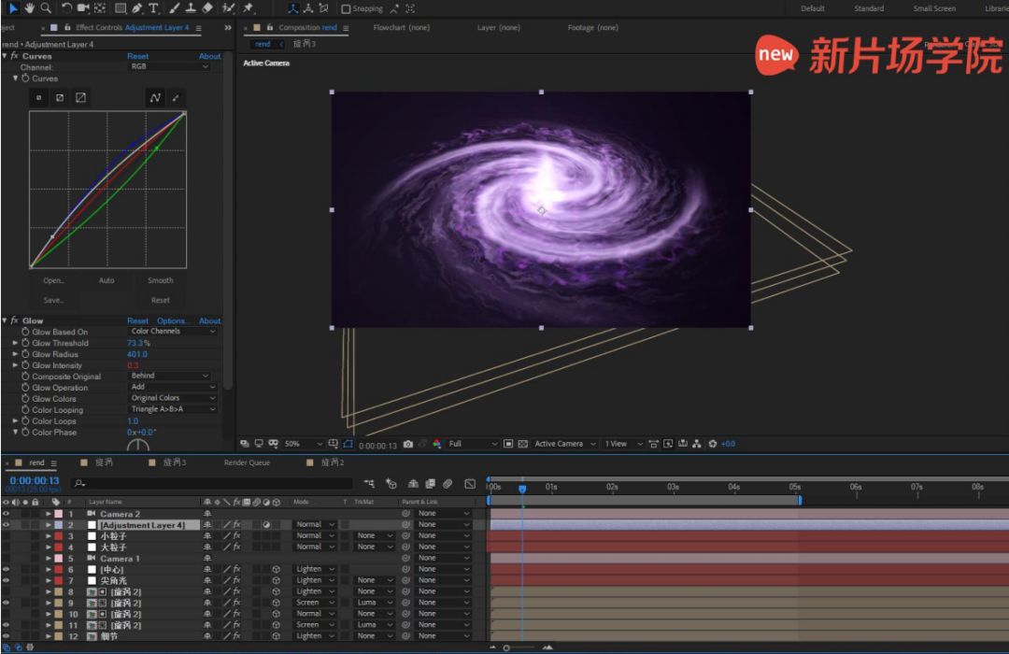This screenshot has height=654, width=1009.
Task: Enable the Snapping checkbox
Action: coord(346,8)
